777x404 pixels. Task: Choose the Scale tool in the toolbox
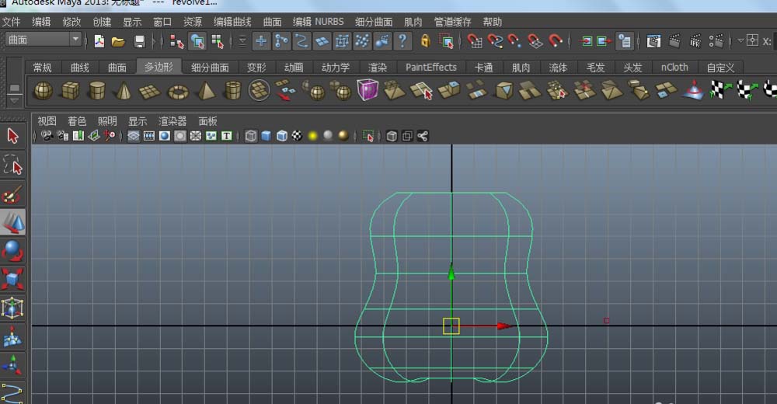tap(13, 279)
